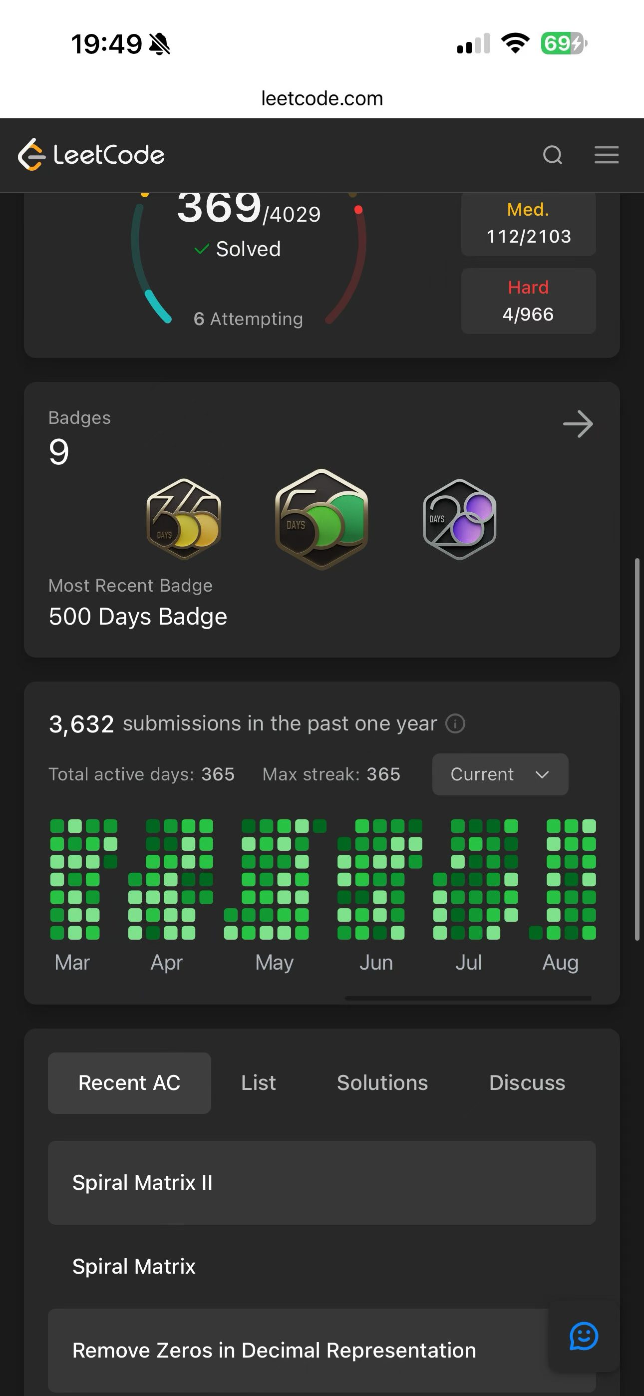Switch to the Recent AC tab
Image resolution: width=644 pixels, height=1396 pixels.
tap(129, 1083)
